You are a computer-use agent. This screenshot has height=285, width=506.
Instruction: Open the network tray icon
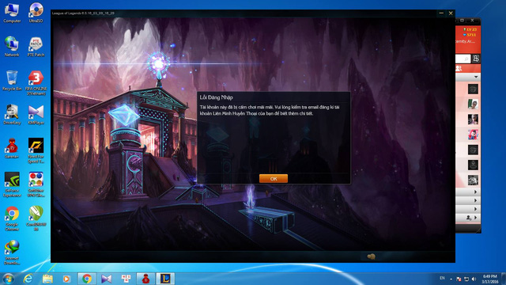466,279
